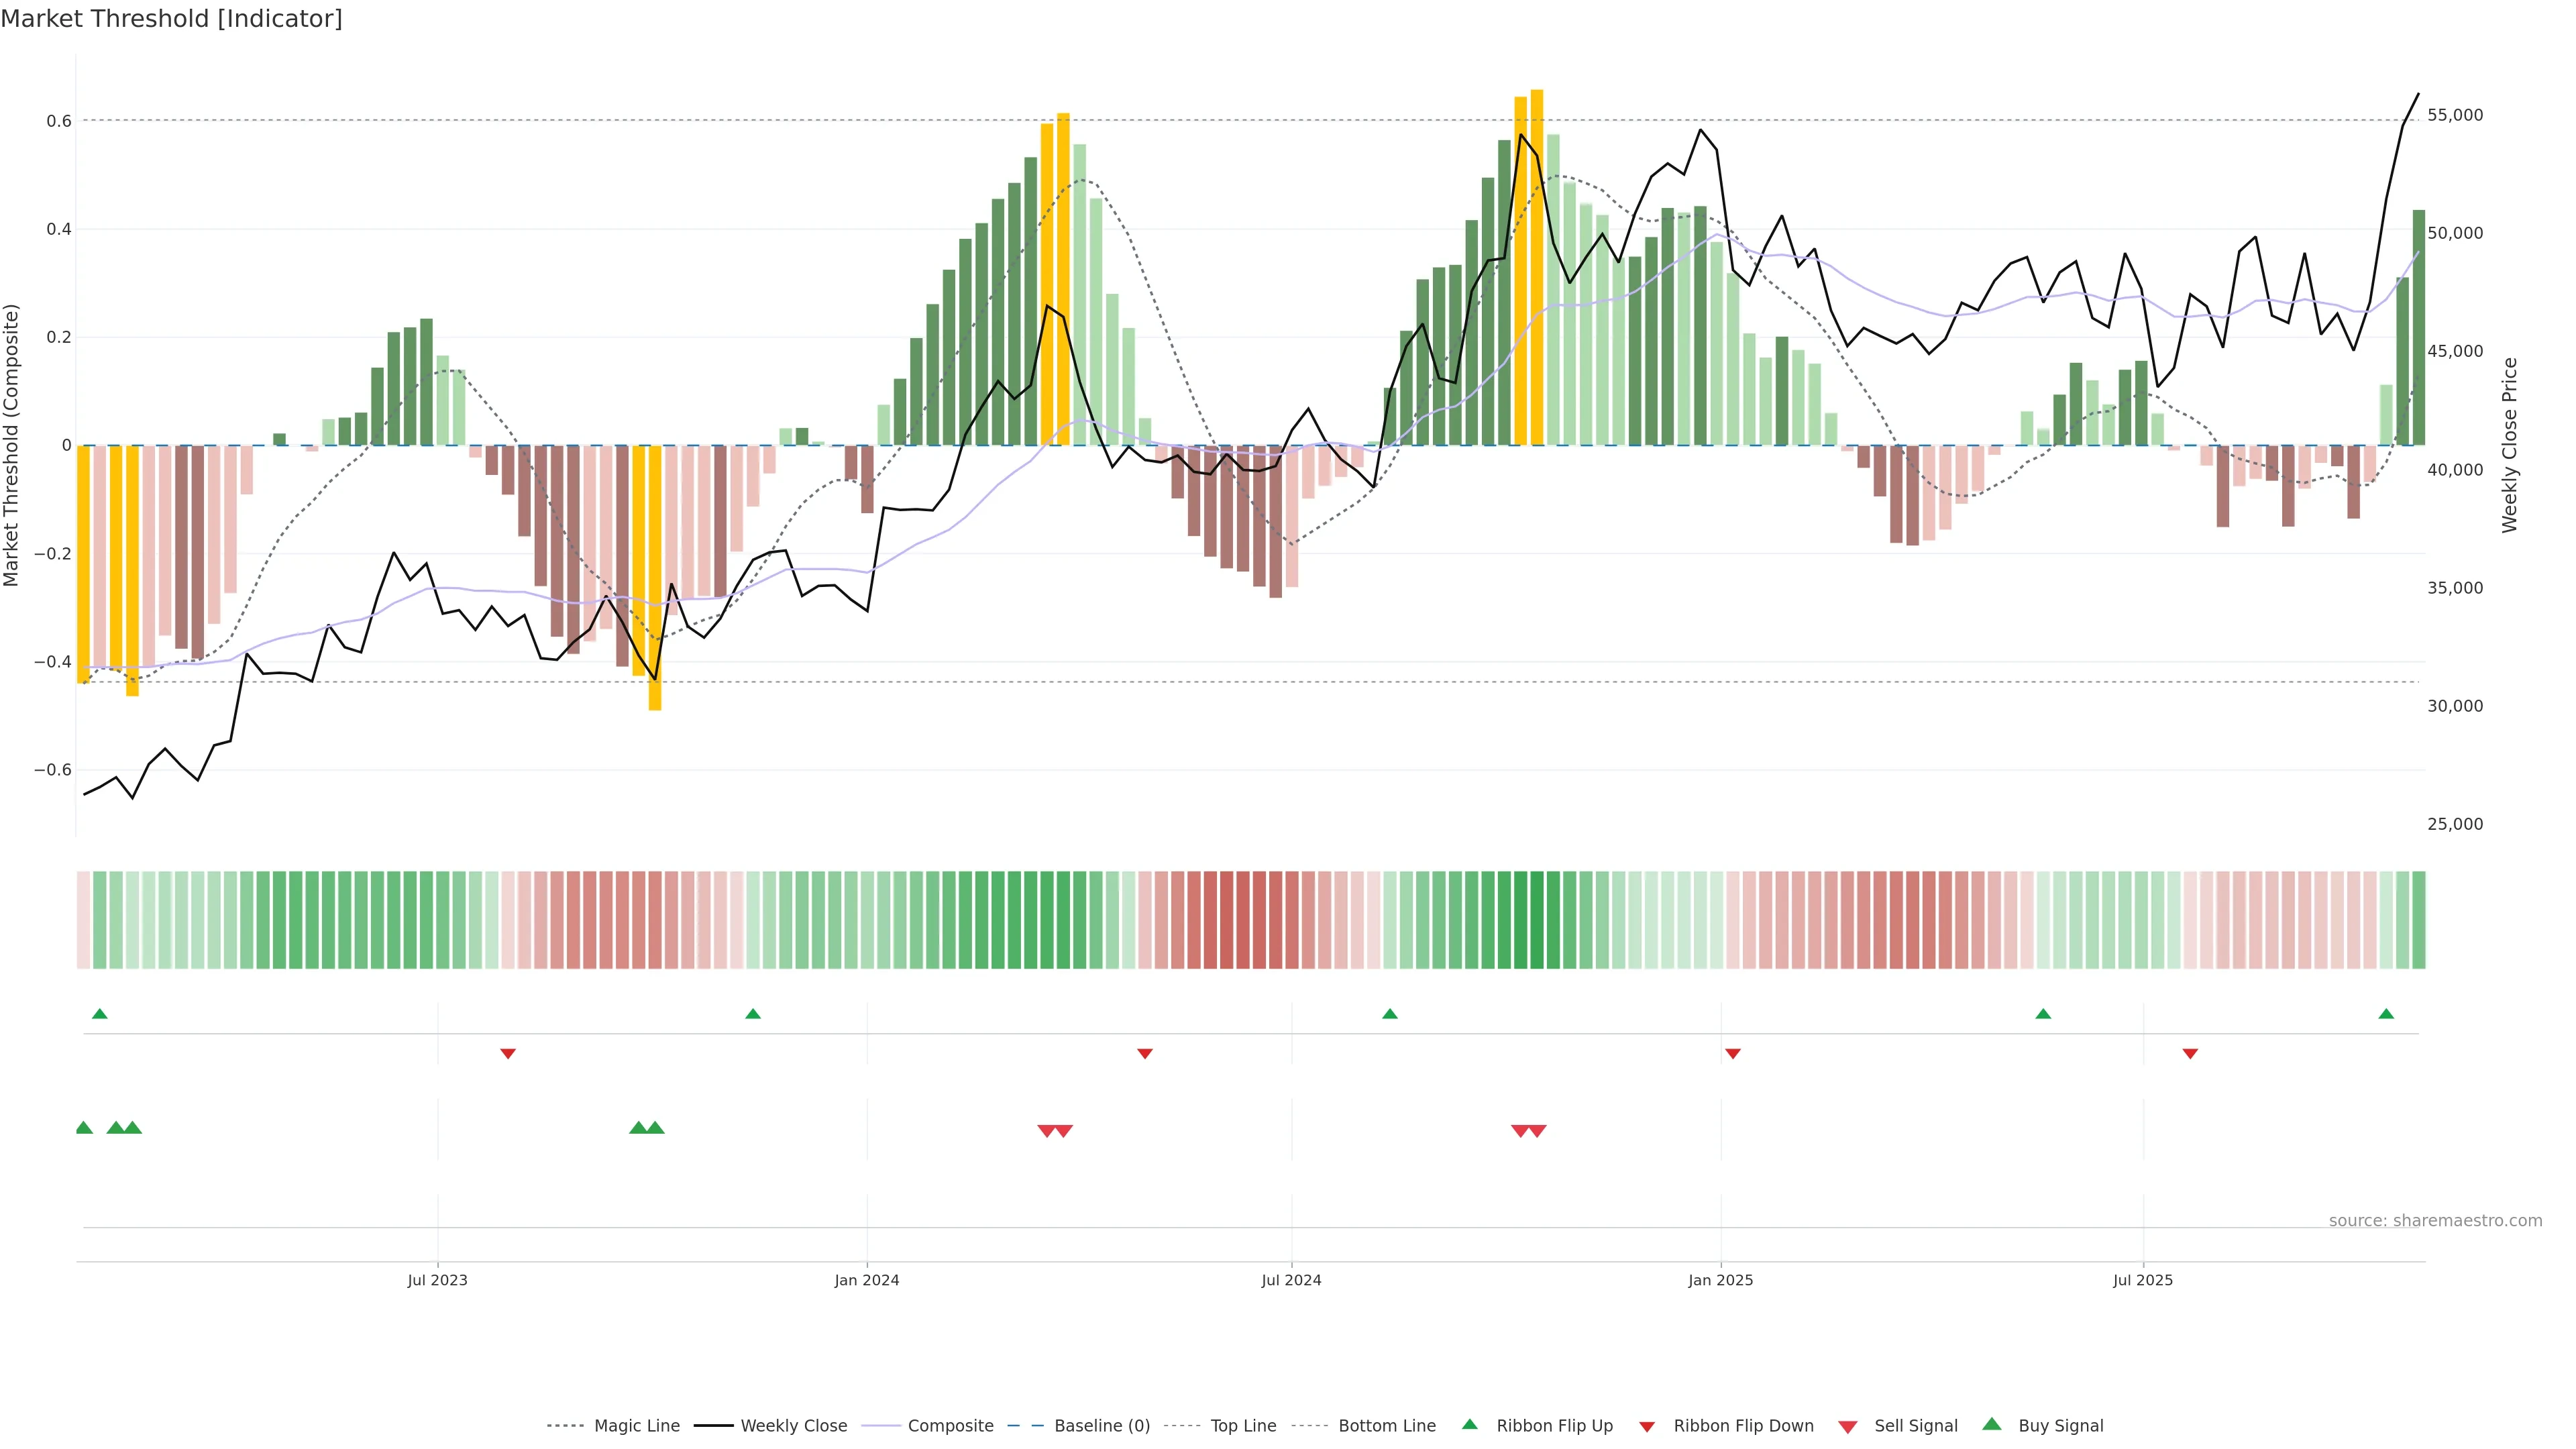Open source: sharemaestro.com text
This screenshot has height=1449, width=2576.
[x=2435, y=1220]
